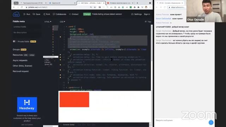Click the unnamed#163269 chat username
The width and height of the screenshot is (226, 127).
(163, 27)
